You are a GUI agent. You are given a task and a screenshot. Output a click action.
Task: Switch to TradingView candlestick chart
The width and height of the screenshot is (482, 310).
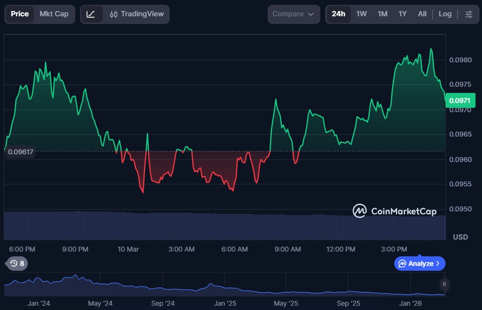137,14
